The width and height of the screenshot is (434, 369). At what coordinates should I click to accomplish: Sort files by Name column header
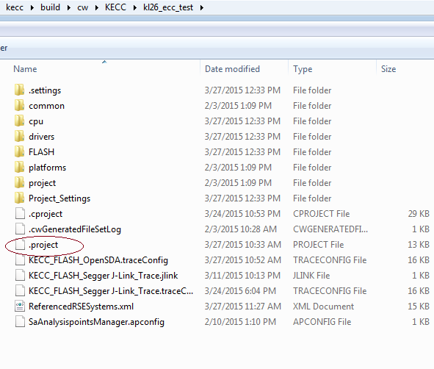pyautogui.click(x=25, y=69)
